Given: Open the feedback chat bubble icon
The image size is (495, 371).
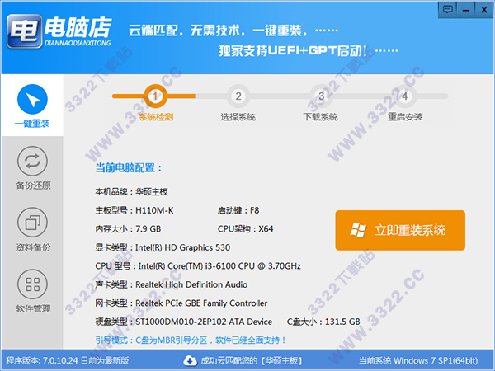Looking at the screenshot, I should (448, 9).
